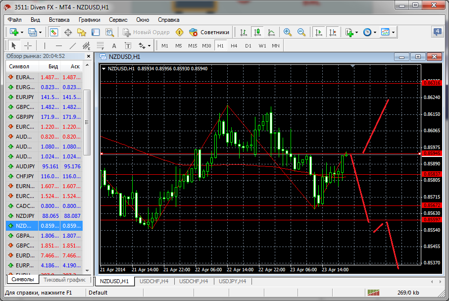Click chart tabs scroll right arrow
The height and width of the screenshot is (301, 449).
[x=440, y=282]
